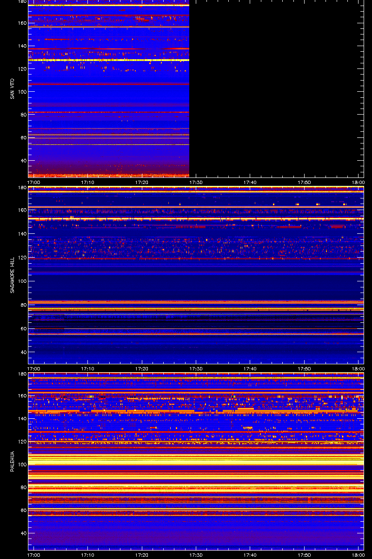Select the 100 frequency label on San Vito axis
Viewport: 372px width, 559px height.
(22, 92)
